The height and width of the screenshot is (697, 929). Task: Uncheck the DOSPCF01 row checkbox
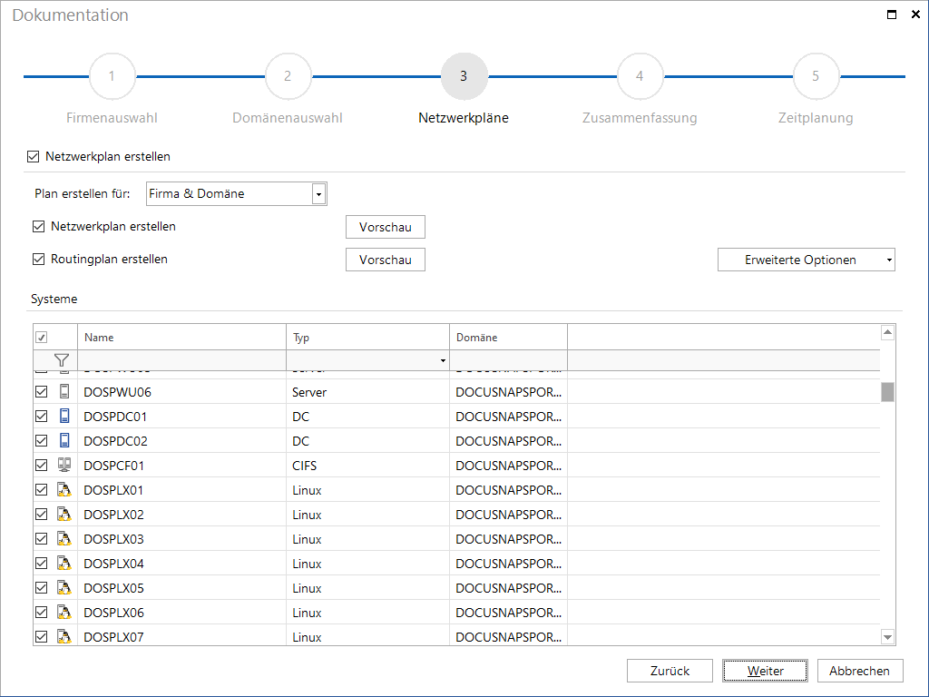42,466
